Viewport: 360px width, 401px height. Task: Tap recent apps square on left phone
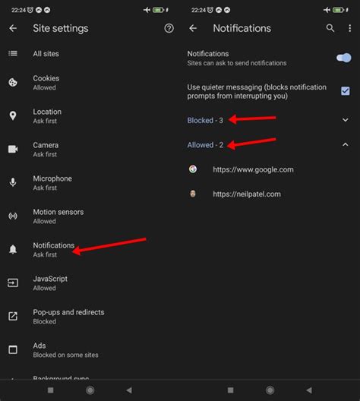(x=51, y=390)
